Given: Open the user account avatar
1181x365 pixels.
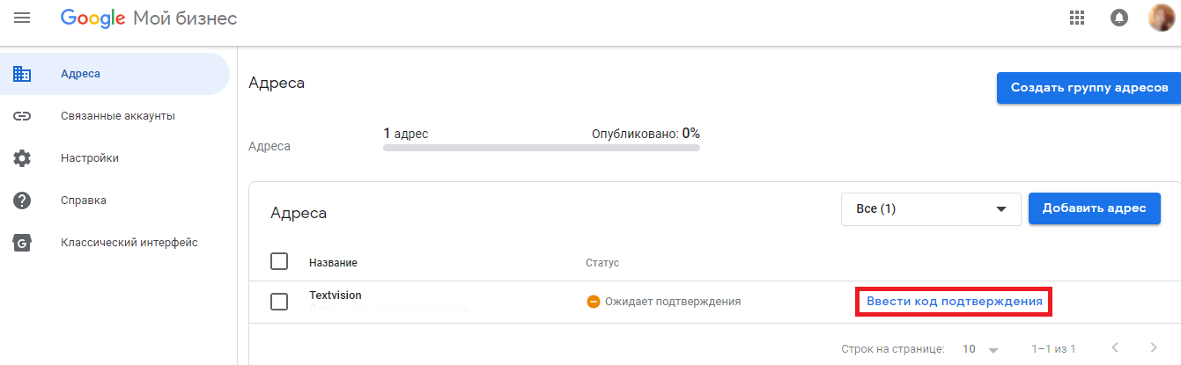Looking at the screenshot, I should (1162, 18).
